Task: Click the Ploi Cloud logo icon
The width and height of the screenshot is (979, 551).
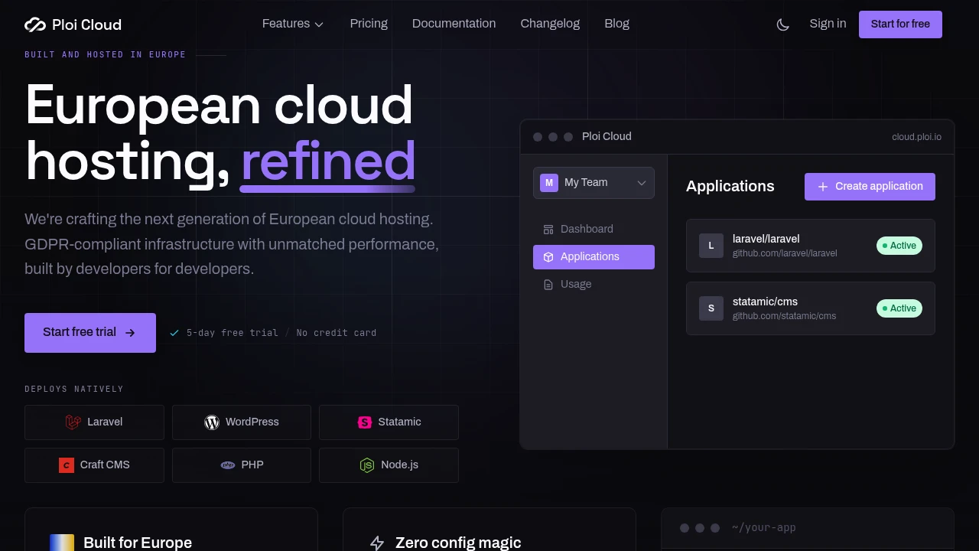Action: [x=35, y=24]
